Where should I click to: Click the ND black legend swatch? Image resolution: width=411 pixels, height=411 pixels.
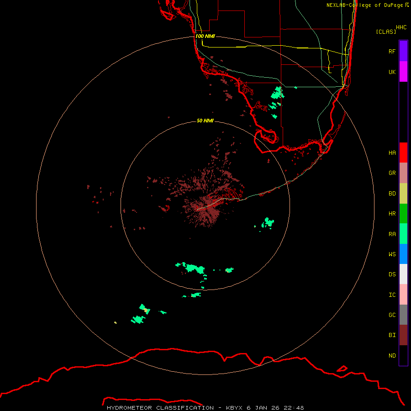coord(403,355)
